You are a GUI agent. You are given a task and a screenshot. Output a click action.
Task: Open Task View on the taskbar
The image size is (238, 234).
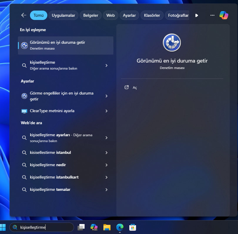coord(81,227)
